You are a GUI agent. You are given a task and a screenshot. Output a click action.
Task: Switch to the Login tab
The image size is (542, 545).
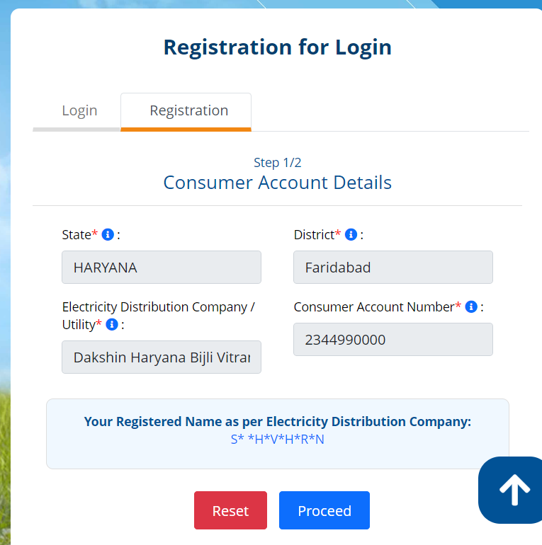pyautogui.click(x=79, y=111)
